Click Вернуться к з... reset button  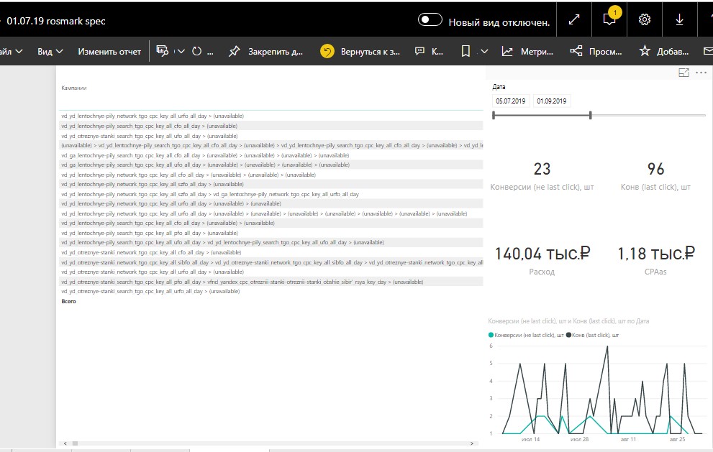360,51
